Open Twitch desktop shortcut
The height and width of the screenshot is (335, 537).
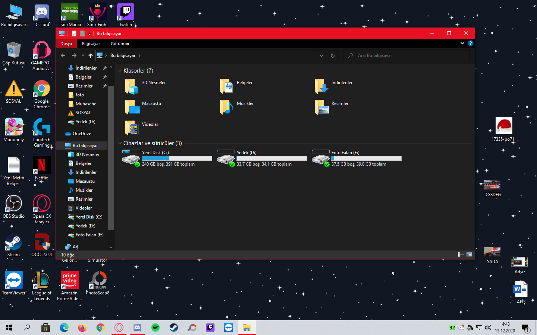coord(126,16)
